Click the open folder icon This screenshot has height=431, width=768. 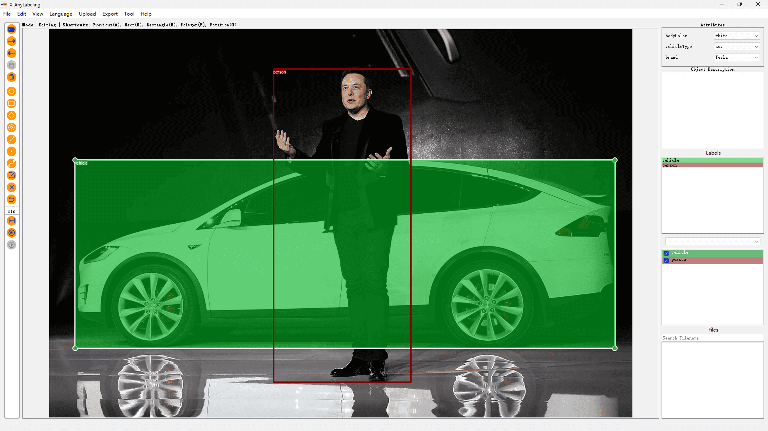12,29
